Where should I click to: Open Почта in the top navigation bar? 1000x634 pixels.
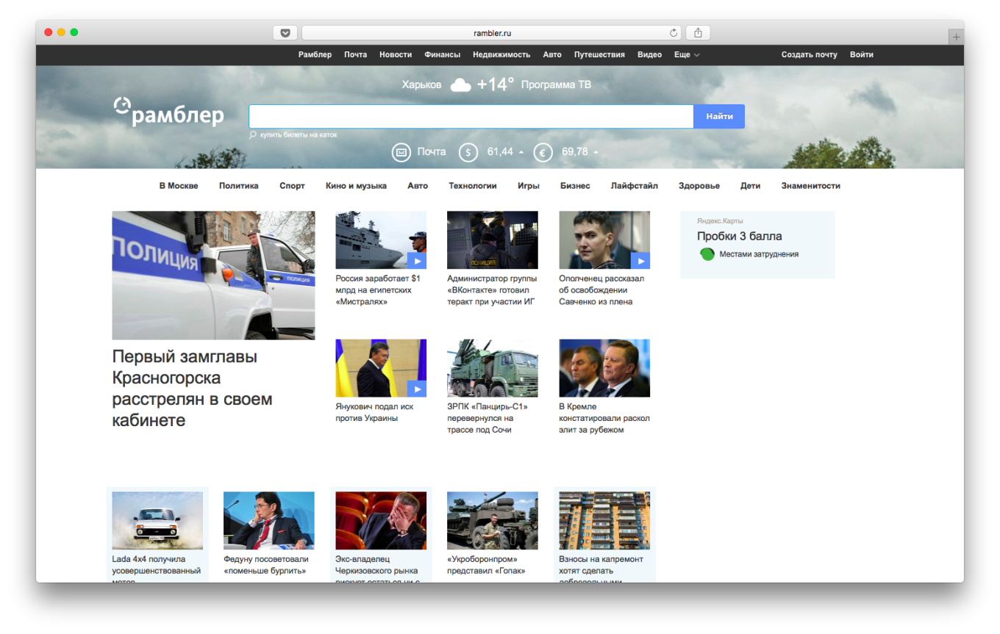pos(355,55)
